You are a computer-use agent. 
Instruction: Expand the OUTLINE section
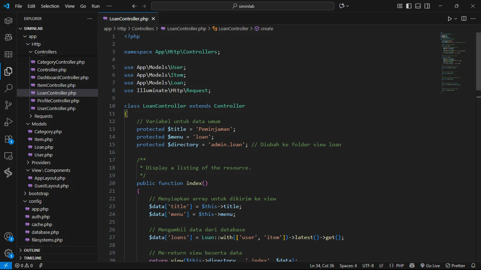pos(32,250)
